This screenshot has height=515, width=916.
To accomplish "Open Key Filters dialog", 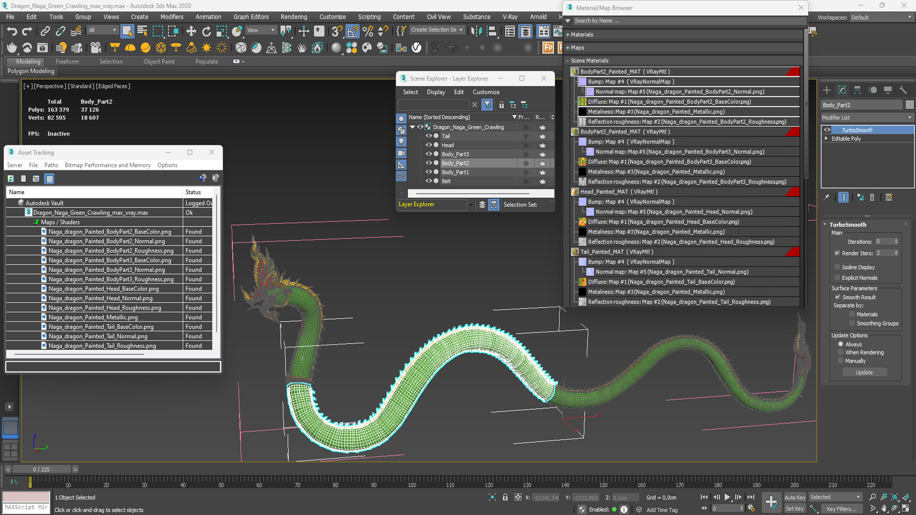I will coord(841,509).
